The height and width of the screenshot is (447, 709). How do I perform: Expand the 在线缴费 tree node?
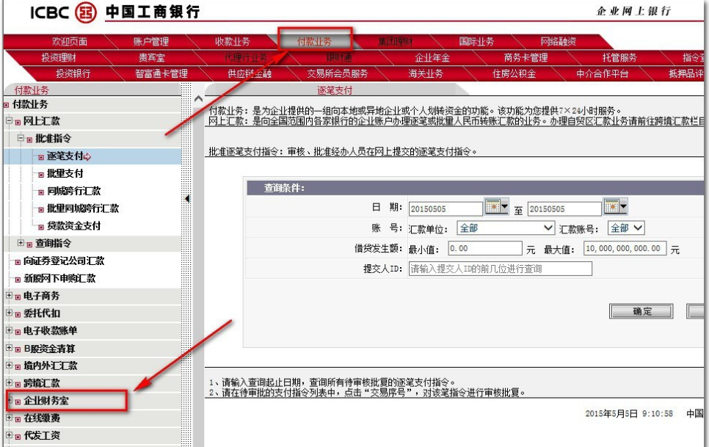(x=9, y=418)
